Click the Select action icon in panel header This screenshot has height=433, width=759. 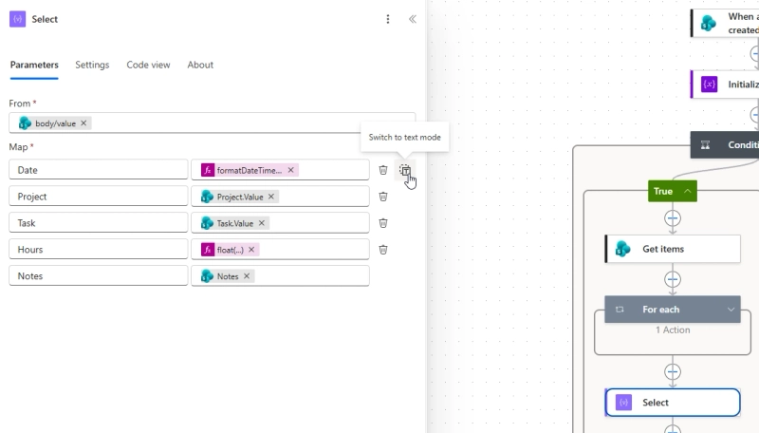(17, 19)
